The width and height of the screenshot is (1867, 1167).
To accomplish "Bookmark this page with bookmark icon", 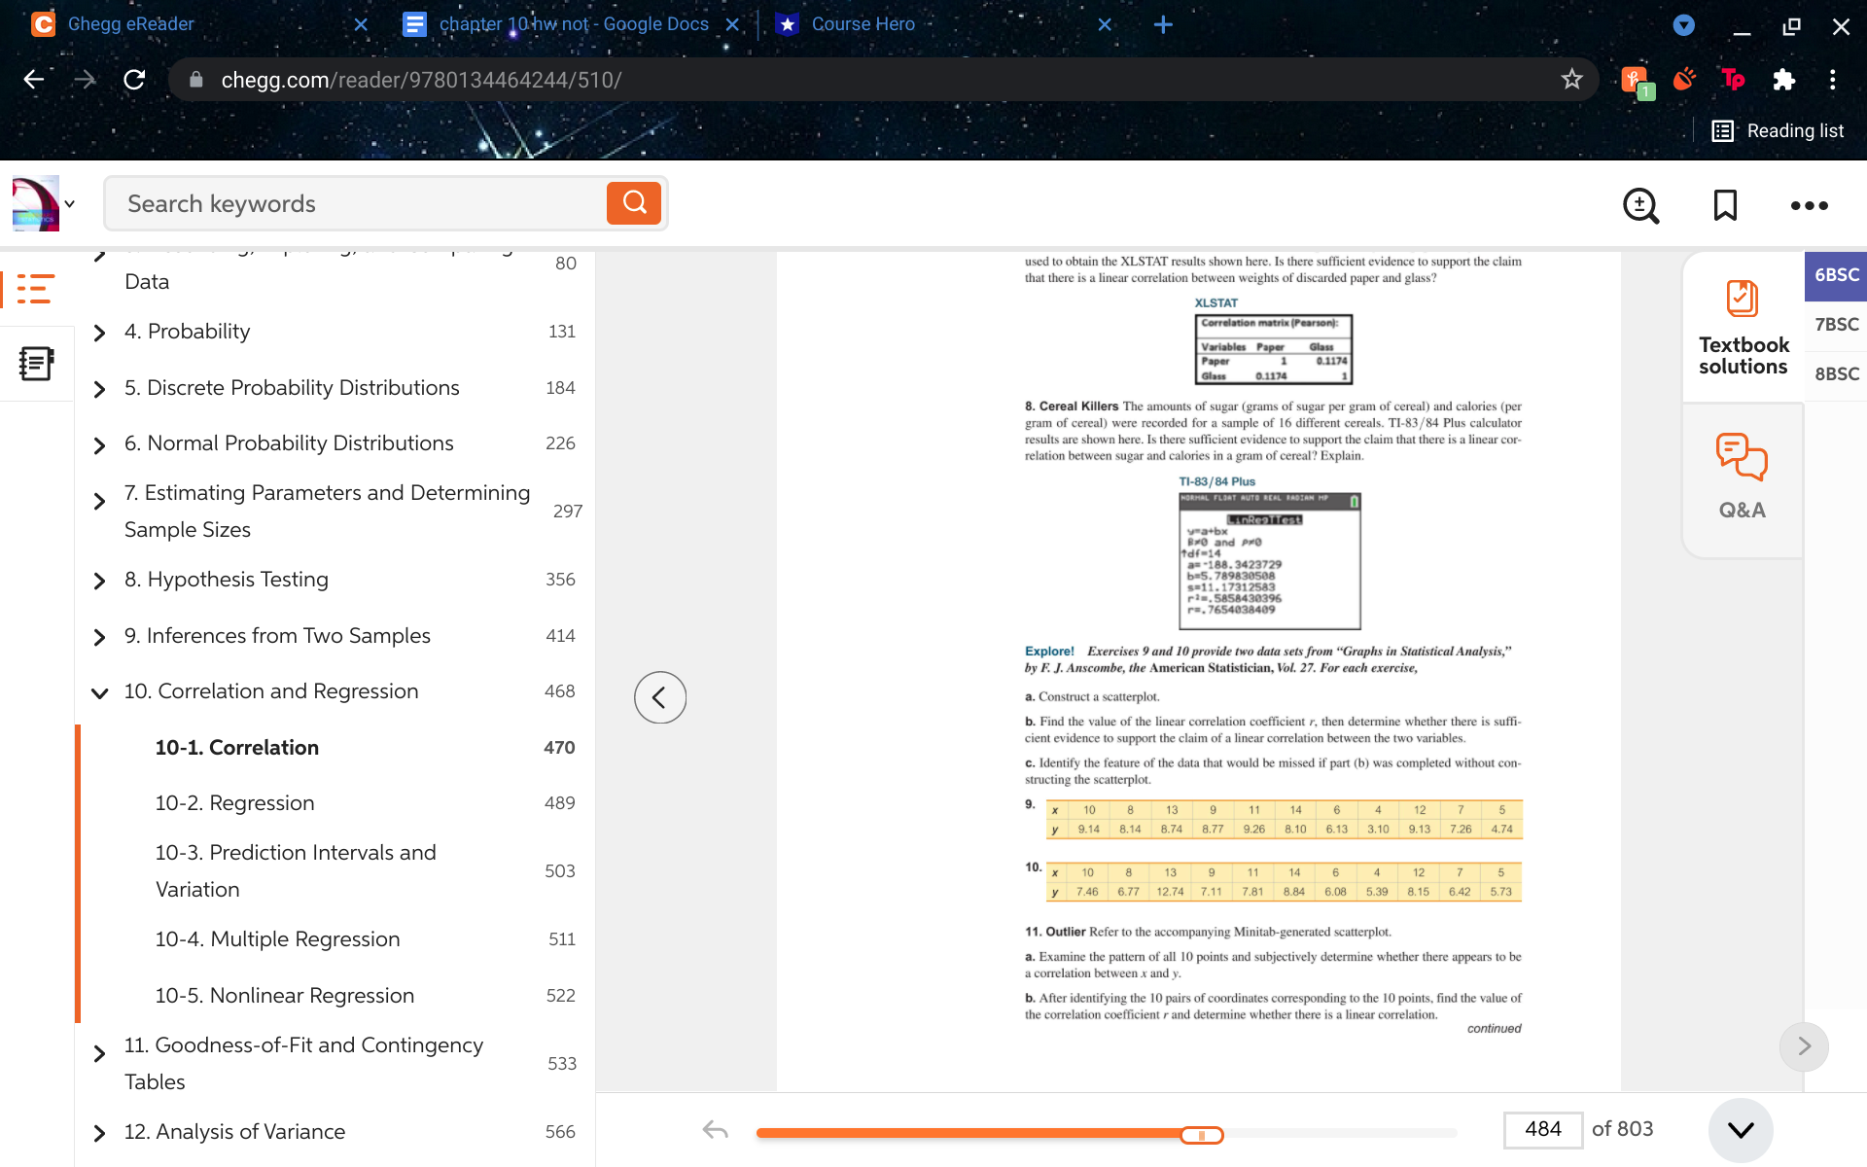I will click(1725, 205).
